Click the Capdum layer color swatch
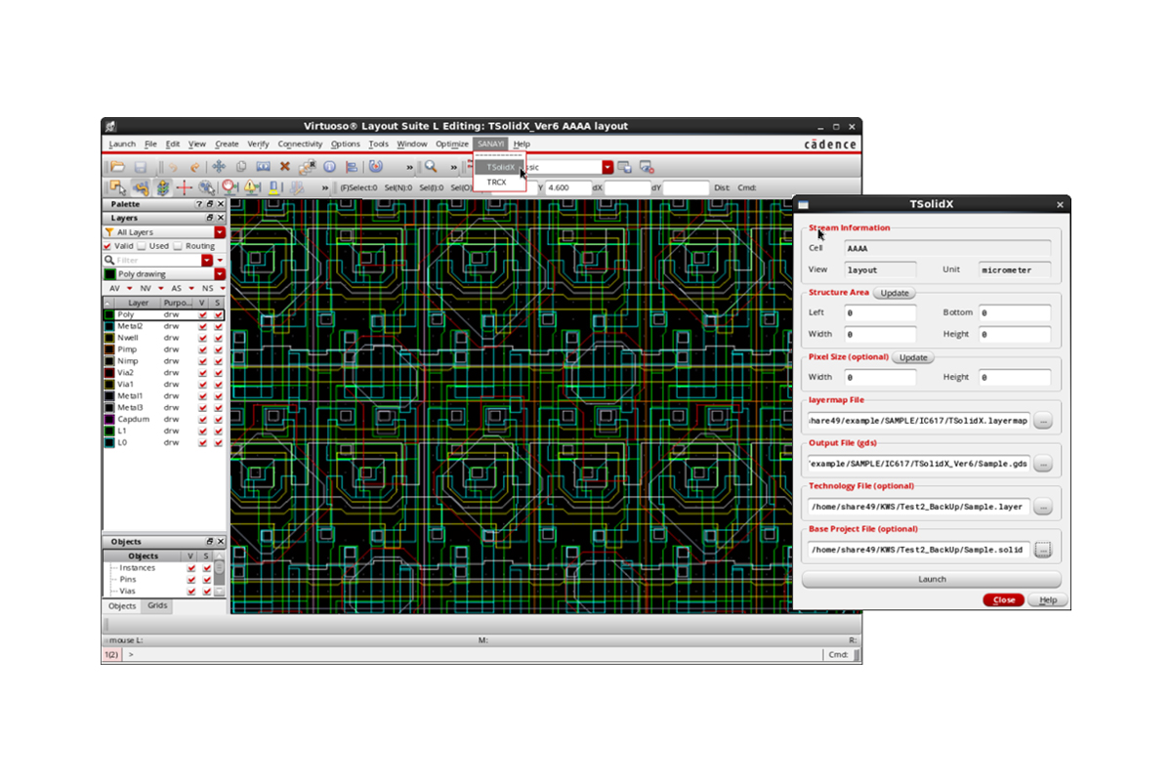Viewport: 1172px width, 781px height. 109,419
